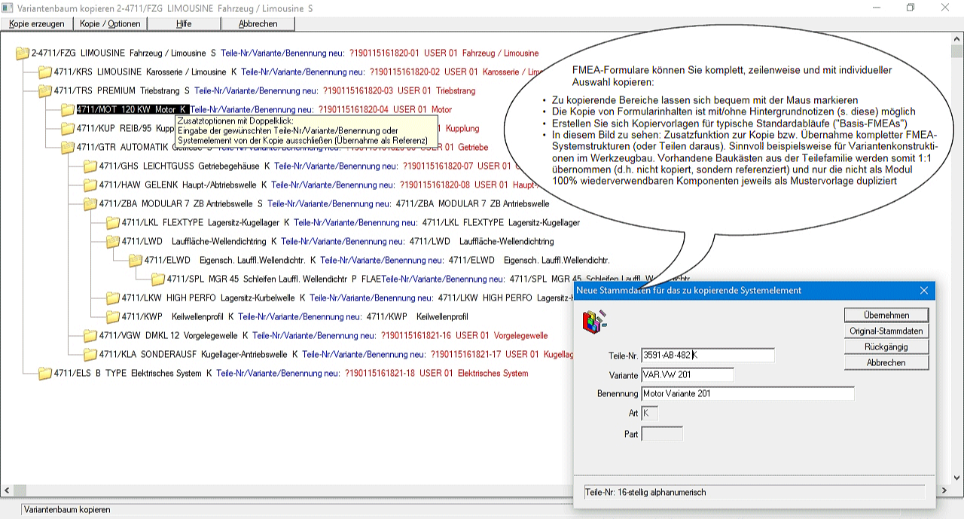Open the Hilfe menu

(x=184, y=24)
